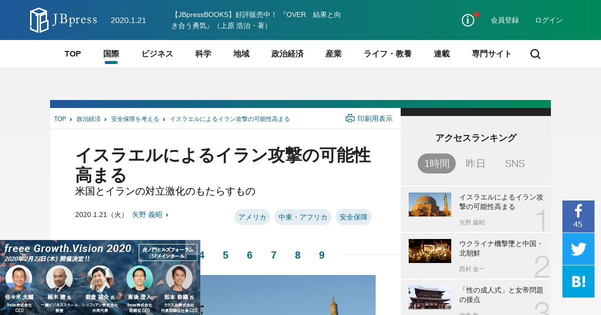Open author 矢野 義昭 profile link
Image resolution: width=601 pixels, height=315 pixels.
(147, 214)
